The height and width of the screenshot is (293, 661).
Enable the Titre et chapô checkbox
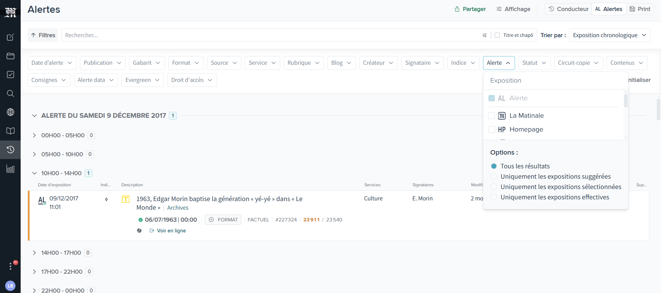coord(497,35)
